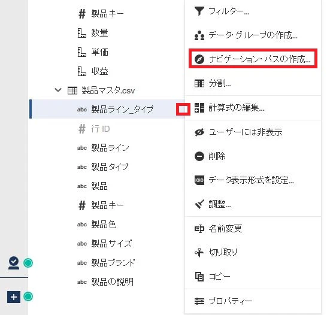Click the abc icon beside 製品ブランド

coord(81,263)
